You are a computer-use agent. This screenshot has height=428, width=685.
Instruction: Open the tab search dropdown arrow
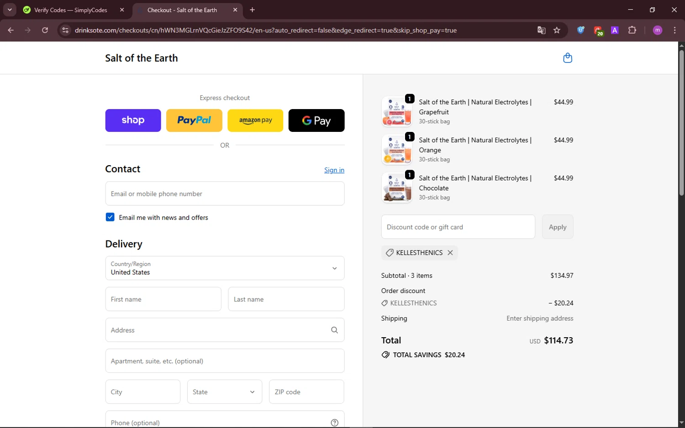coord(10,10)
